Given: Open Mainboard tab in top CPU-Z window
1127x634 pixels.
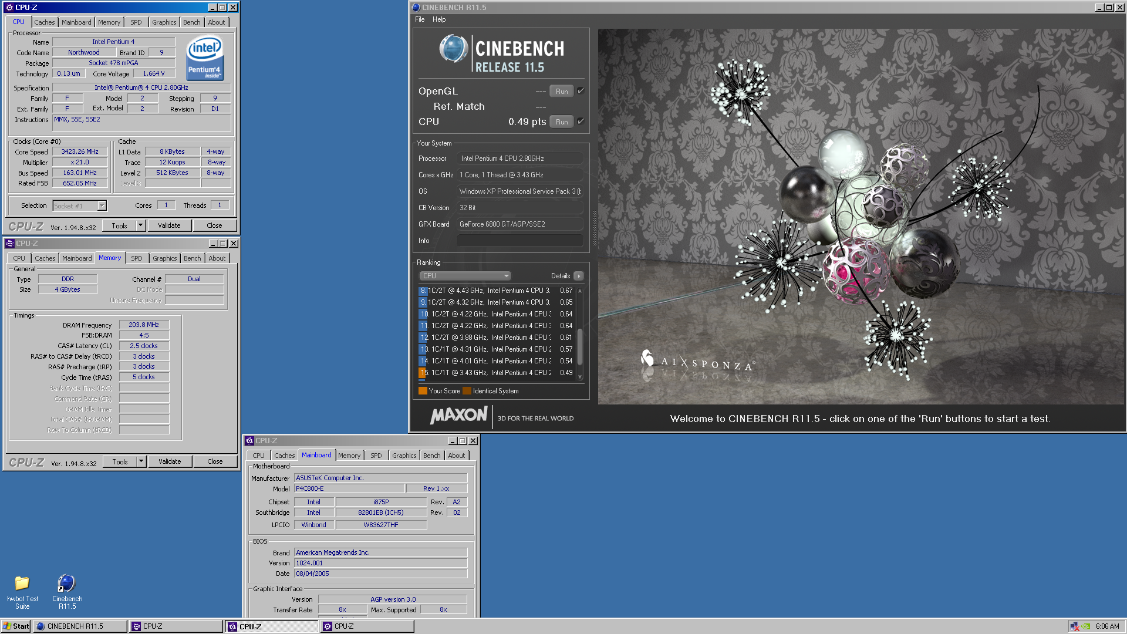Looking at the screenshot, I should [x=76, y=22].
